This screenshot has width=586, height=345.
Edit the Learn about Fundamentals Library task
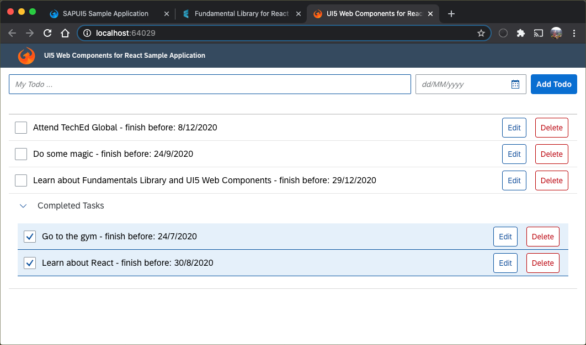coord(514,180)
